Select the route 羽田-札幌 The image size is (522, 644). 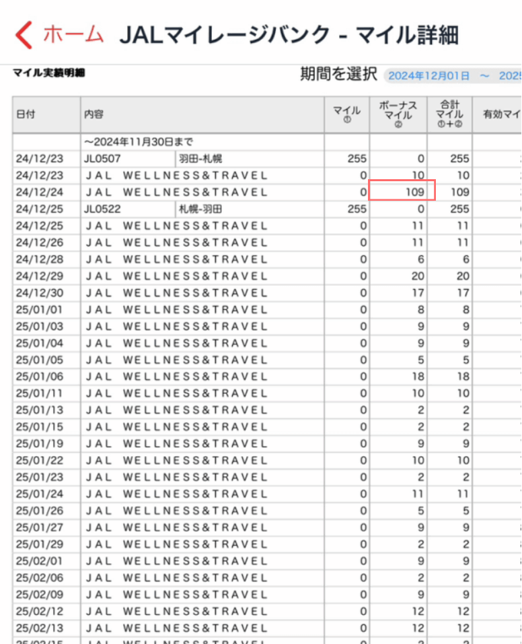[x=200, y=159]
